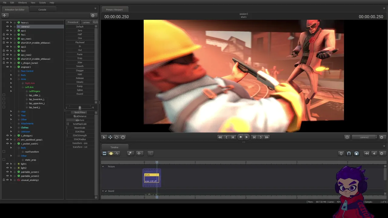Switch timeline to Graph Editor mode

(x=117, y=154)
